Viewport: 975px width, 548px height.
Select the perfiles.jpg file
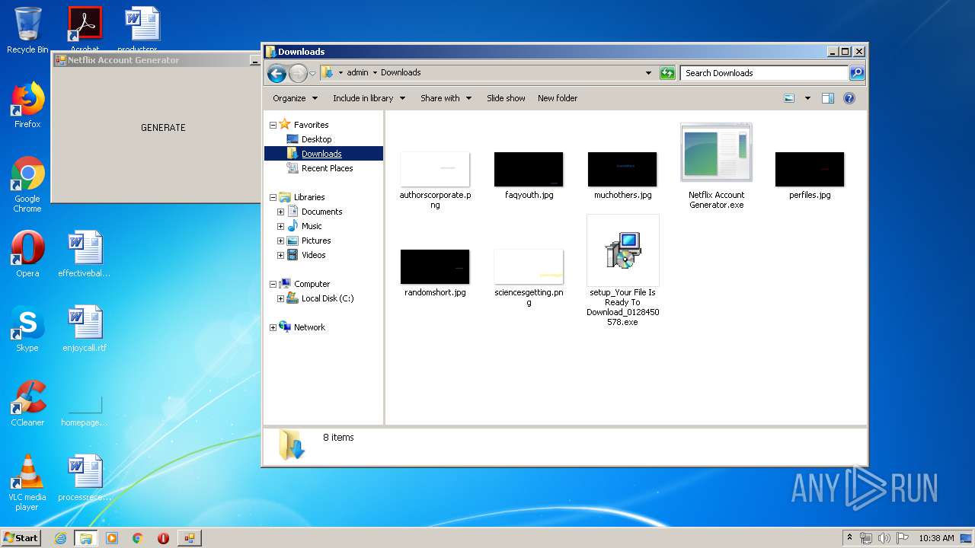tap(810, 176)
